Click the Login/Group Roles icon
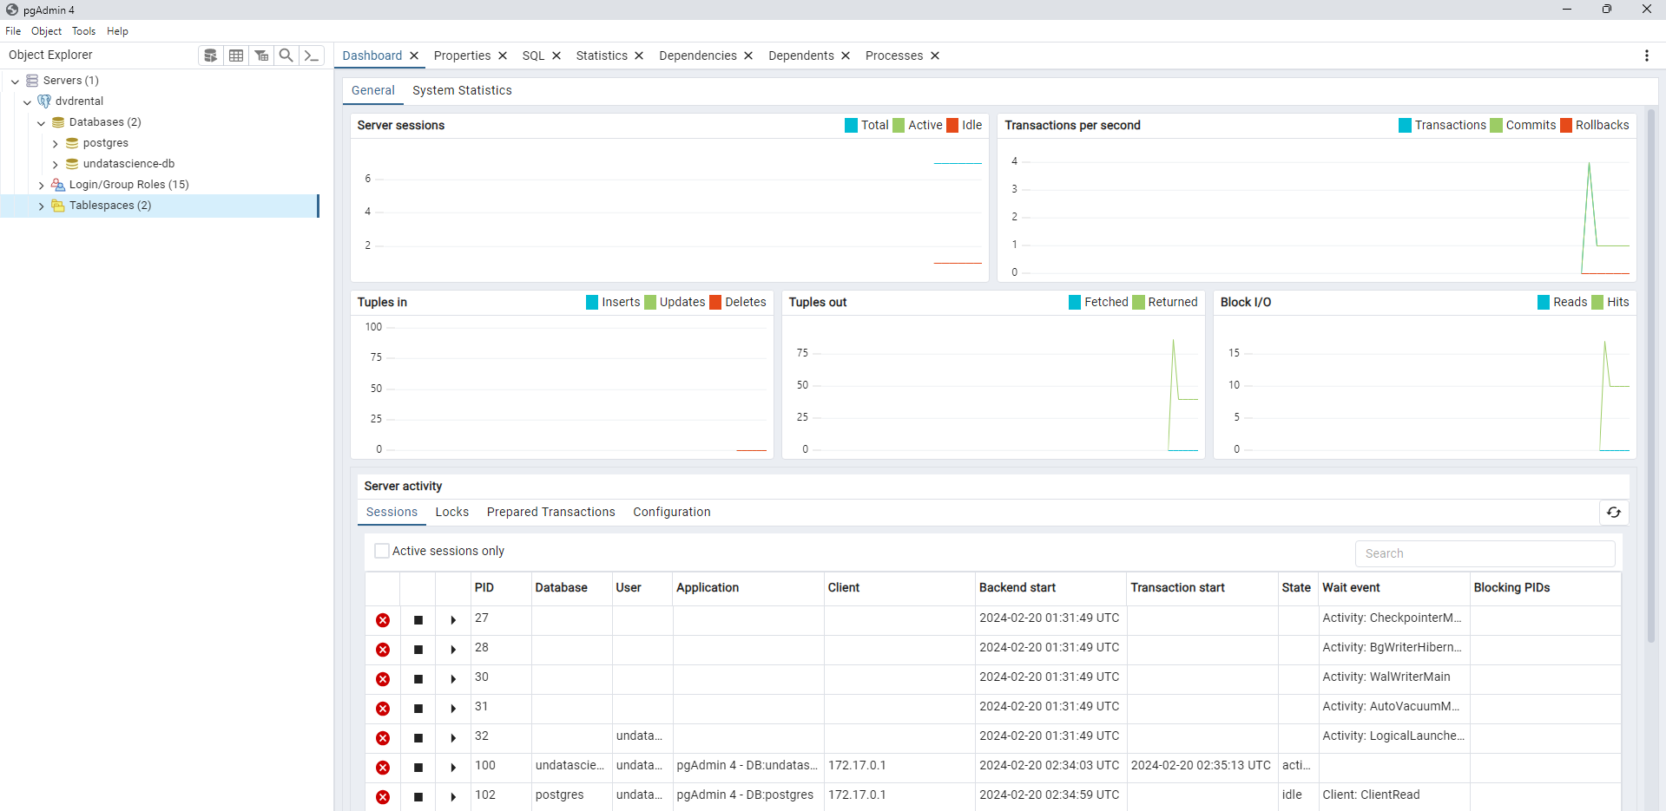1666x811 pixels. (58, 185)
